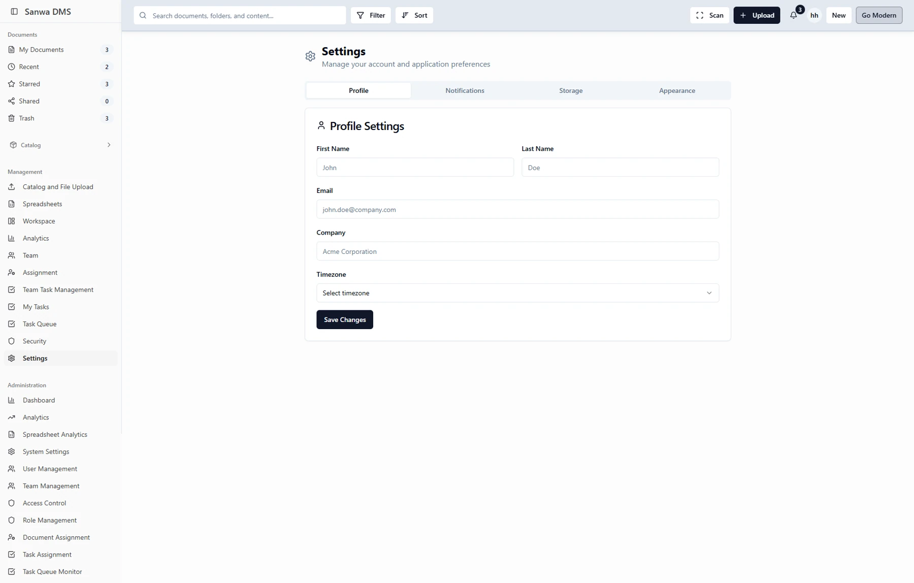Click the Trash bin icon

pos(11,118)
